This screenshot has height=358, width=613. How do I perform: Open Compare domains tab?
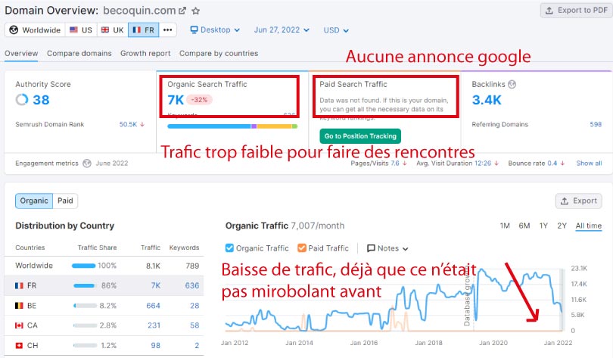tap(79, 54)
